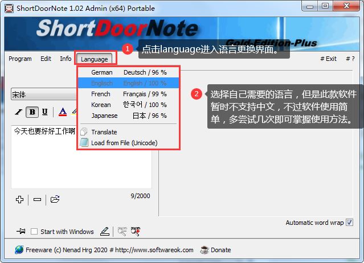Viewport: 364px width, 263px height.
Task: Open the Info menu
Action: click(66, 59)
